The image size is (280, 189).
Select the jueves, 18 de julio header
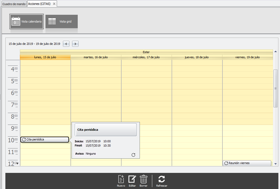click(x=197, y=57)
